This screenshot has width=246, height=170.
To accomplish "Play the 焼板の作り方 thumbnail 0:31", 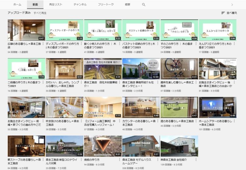I will click(x=103, y=146).
